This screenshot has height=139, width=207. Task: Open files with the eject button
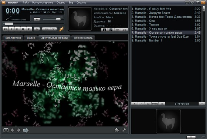pos(37,29)
